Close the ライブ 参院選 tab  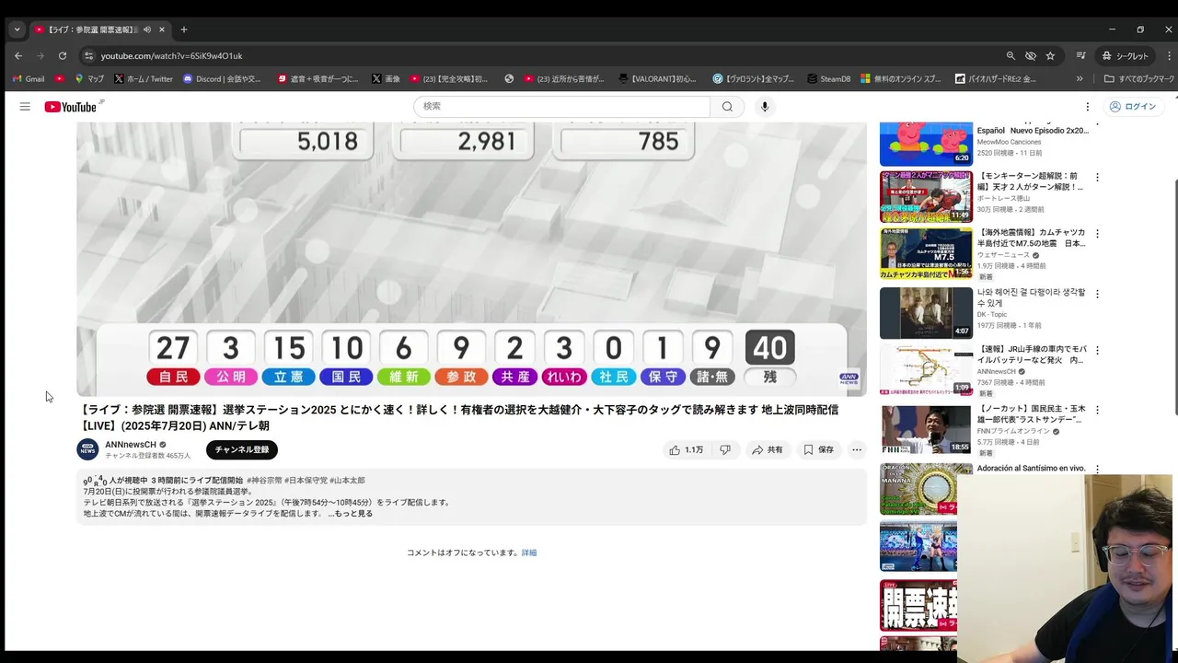click(162, 29)
